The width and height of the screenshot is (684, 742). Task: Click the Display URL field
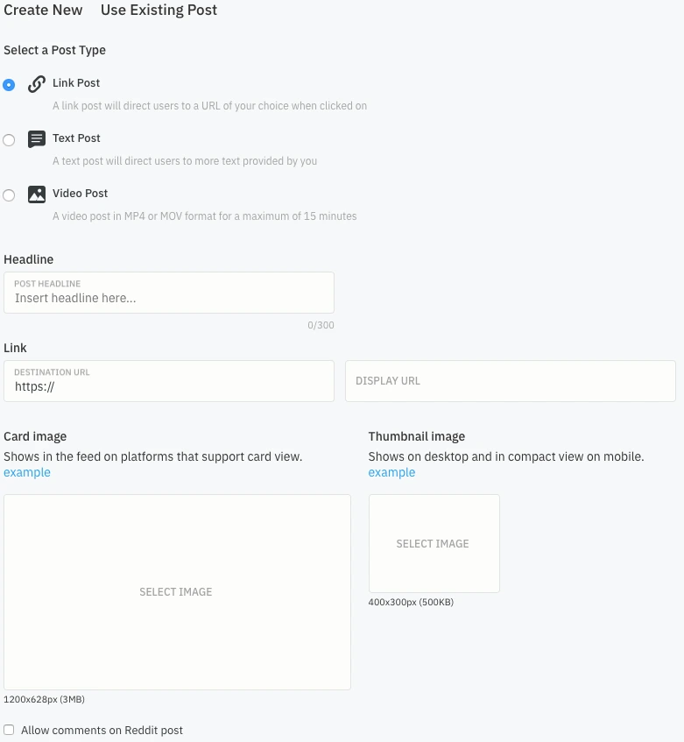(510, 381)
